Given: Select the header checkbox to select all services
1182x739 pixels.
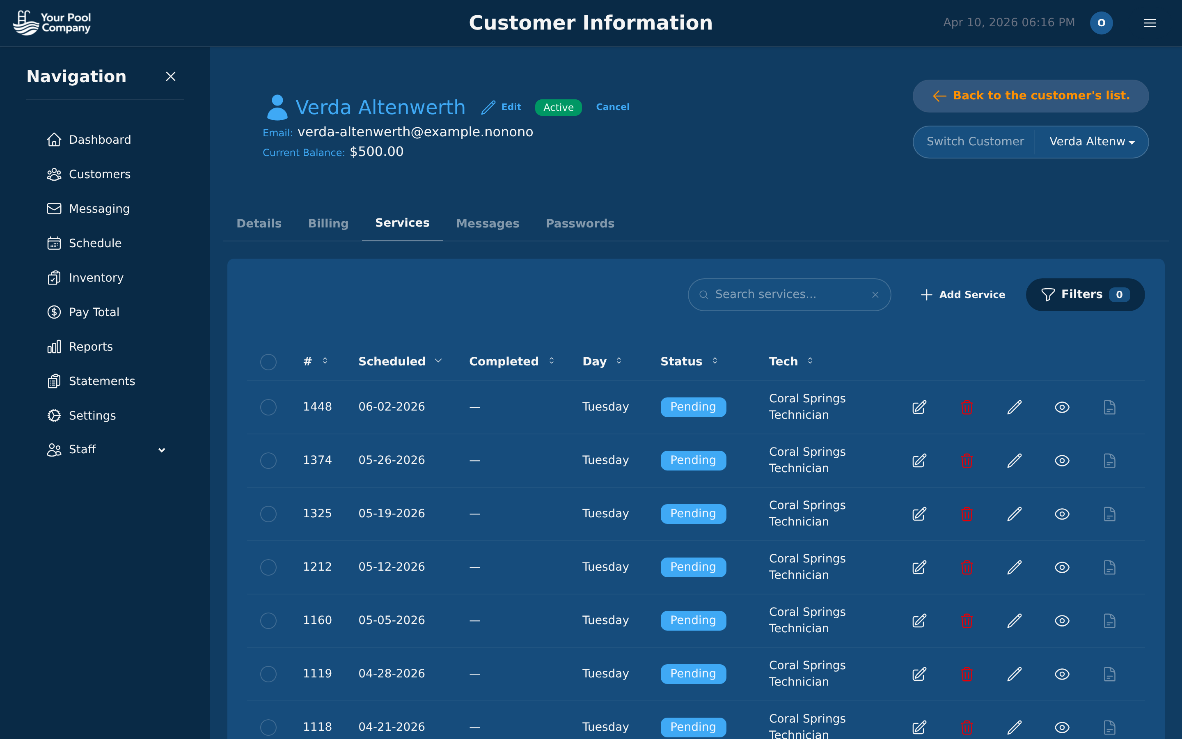Looking at the screenshot, I should [269, 362].
